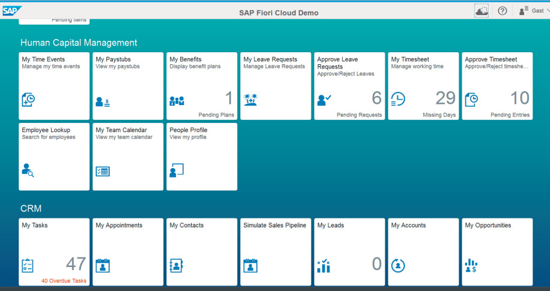
Task: Click 'View my profile' subtitle
Action: [x=188, y=137]
